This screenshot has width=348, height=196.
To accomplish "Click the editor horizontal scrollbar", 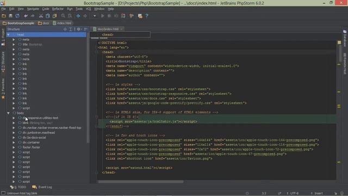I will 141,182.
